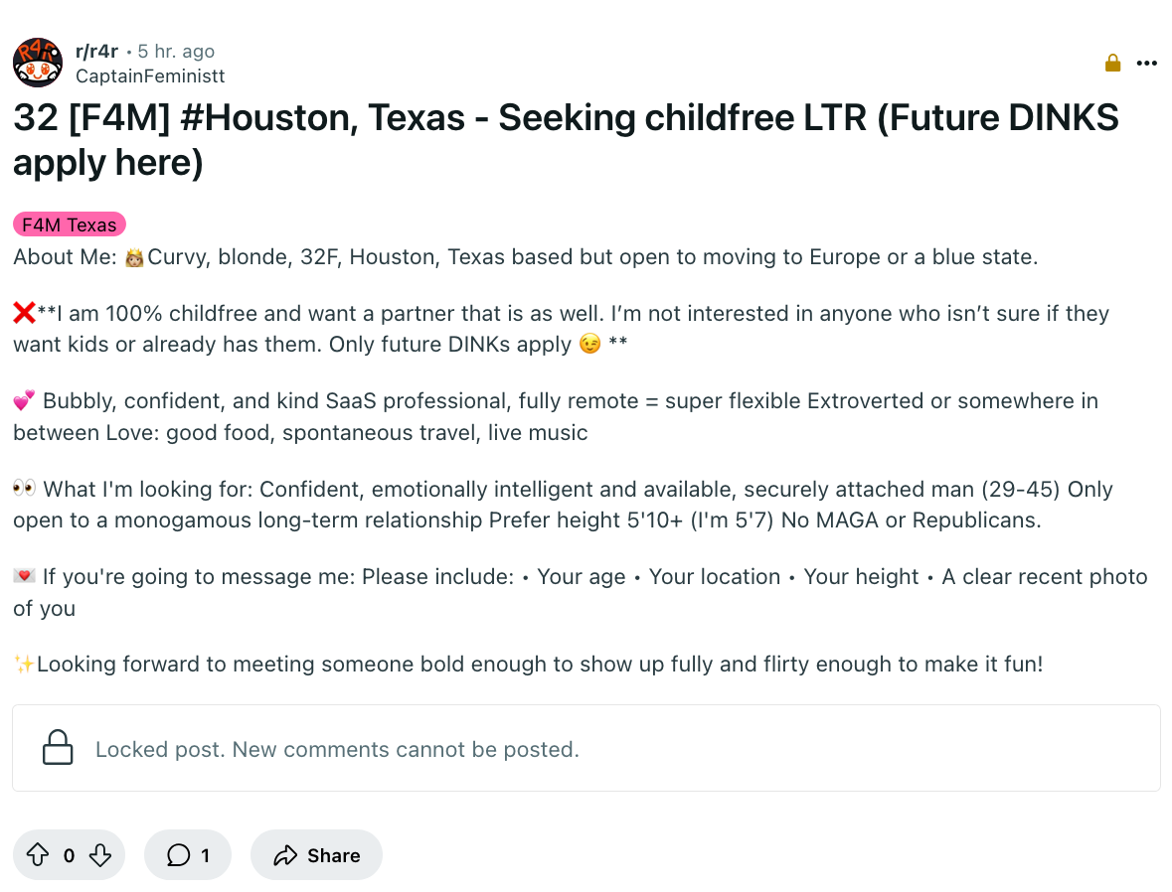Viewport: 1172px width, 892px height.
Task: Click the post title heading
Action: 566,140
